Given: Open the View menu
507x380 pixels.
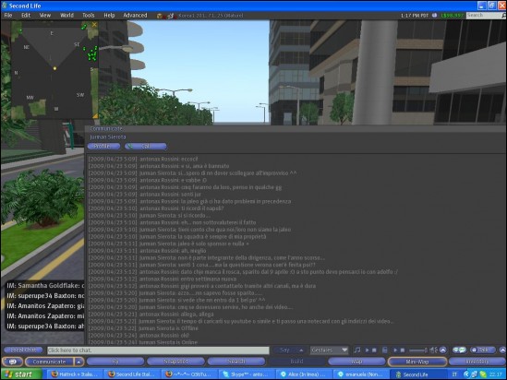Looking at the screenshot, I should pos(45,15).
